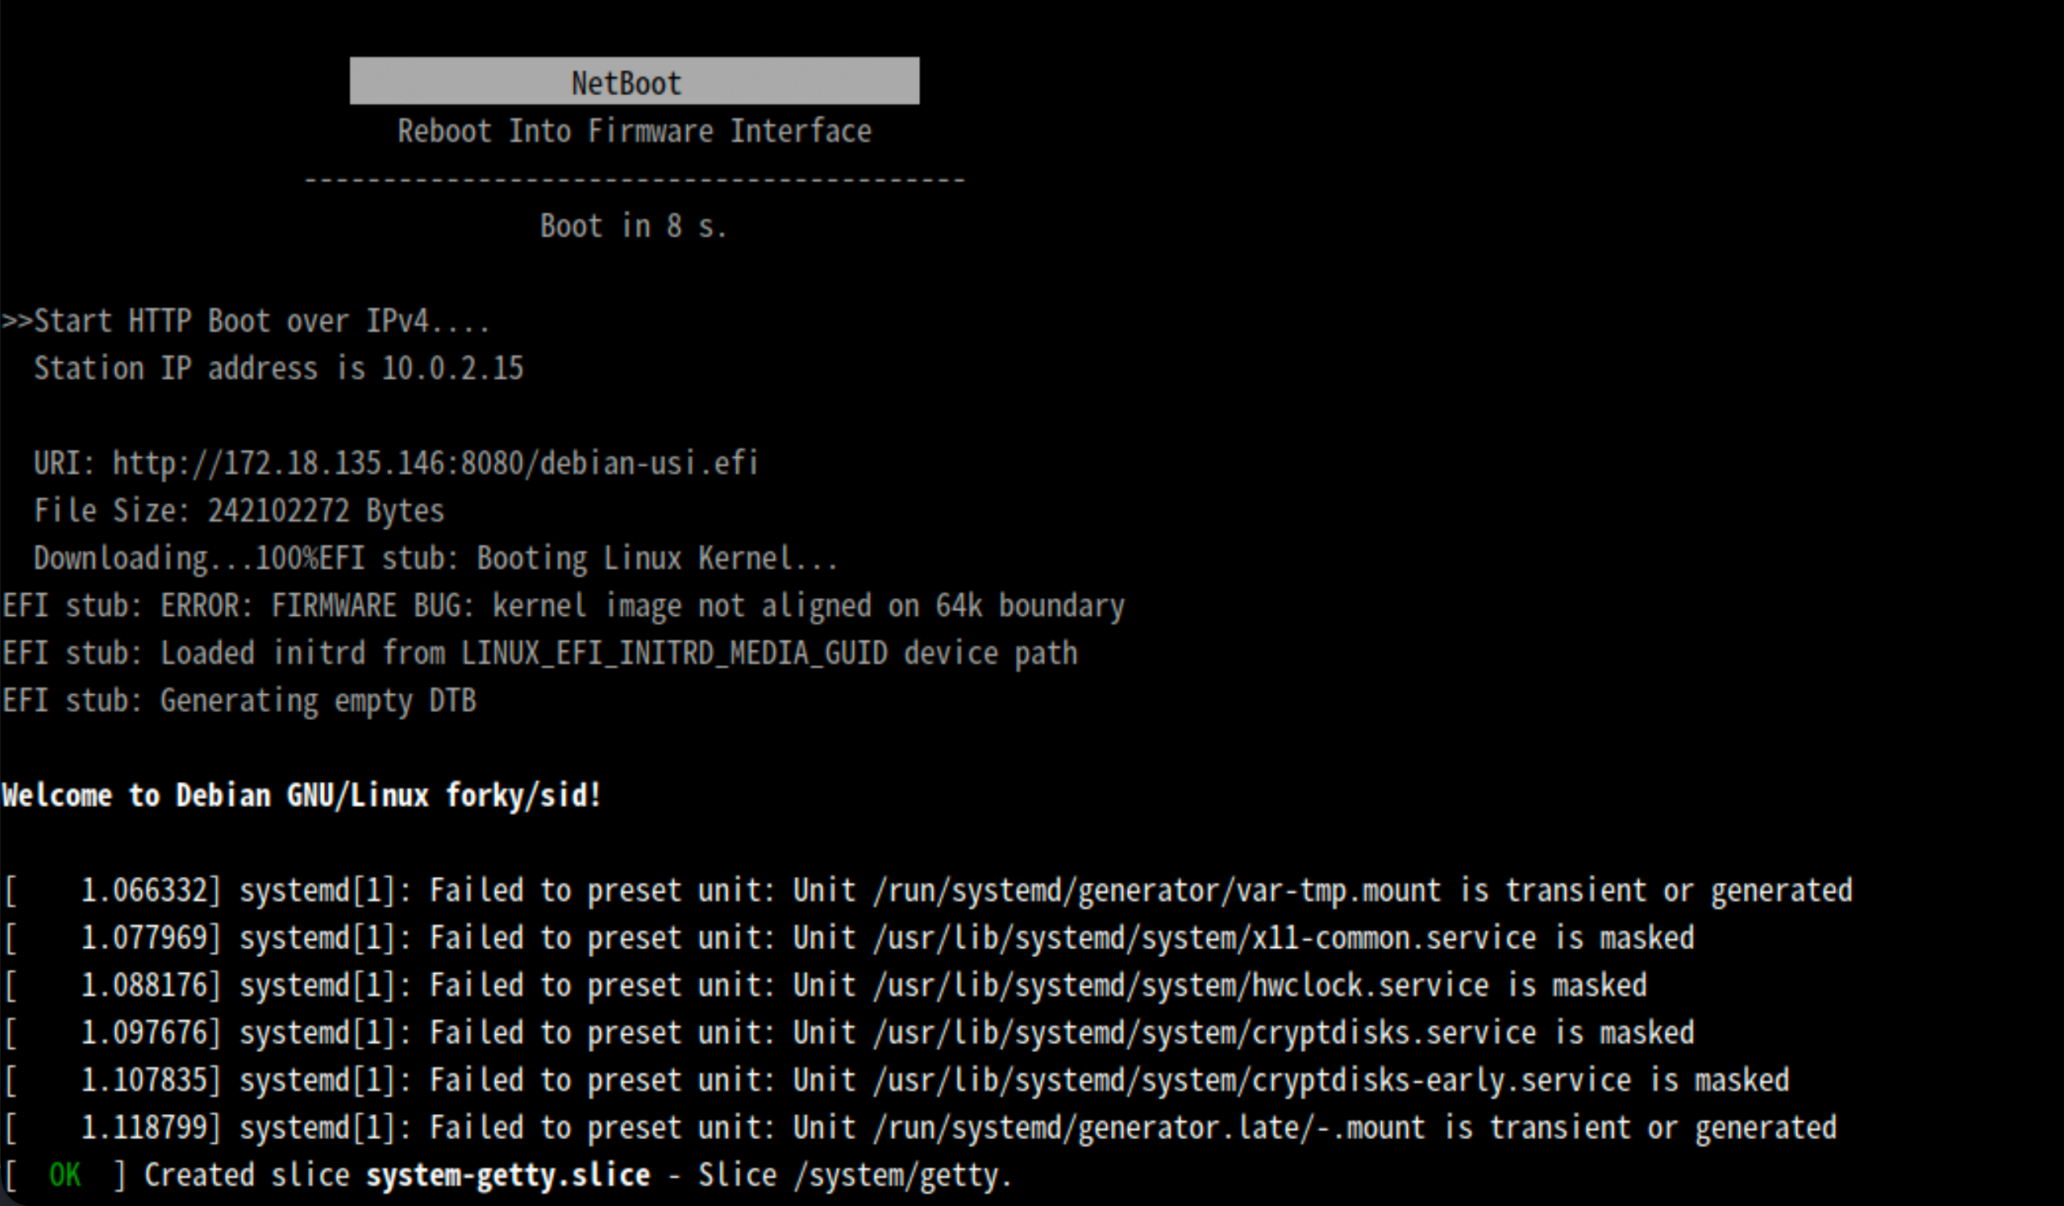
Task: Click the Welcome to Debian forky/sid heading
Action: (301, 794)
